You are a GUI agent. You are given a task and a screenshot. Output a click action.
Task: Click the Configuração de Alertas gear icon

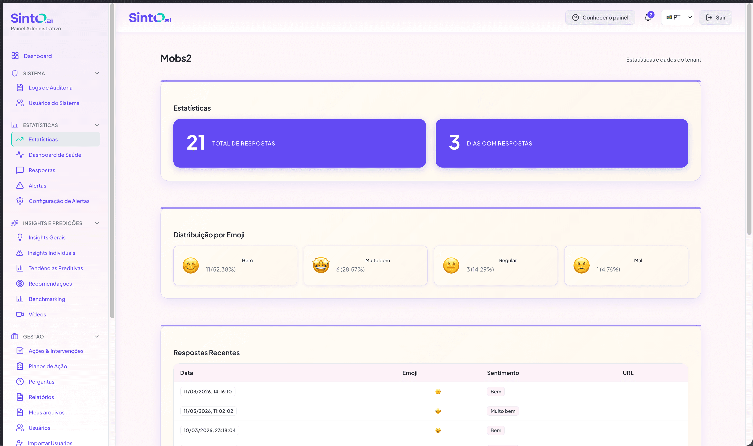click(20, 201)
